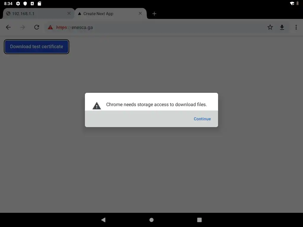Viewport: 303px width, 227px height.
Task: Tap the settings gear in the status bar
Action: [x=18, y=4]
